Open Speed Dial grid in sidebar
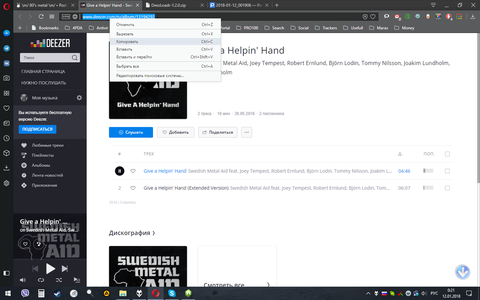This screenshot has width=480, height=300. pyautogui.click(x=6, y=93)
